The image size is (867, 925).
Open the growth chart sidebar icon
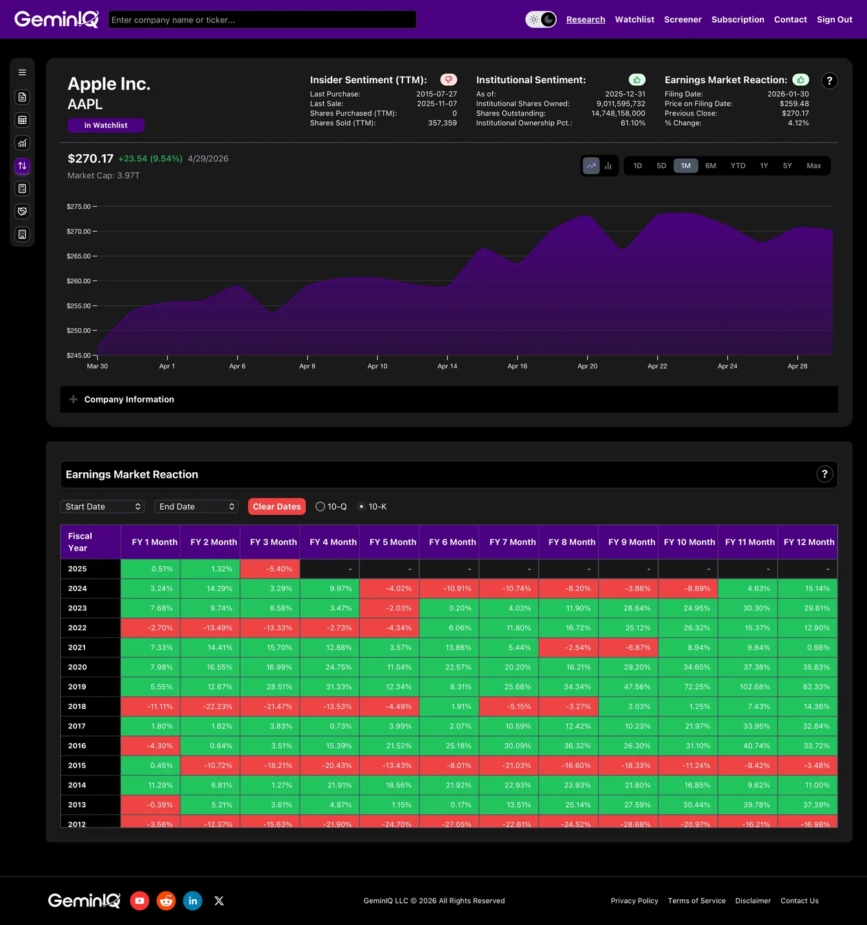coord(22,143)
